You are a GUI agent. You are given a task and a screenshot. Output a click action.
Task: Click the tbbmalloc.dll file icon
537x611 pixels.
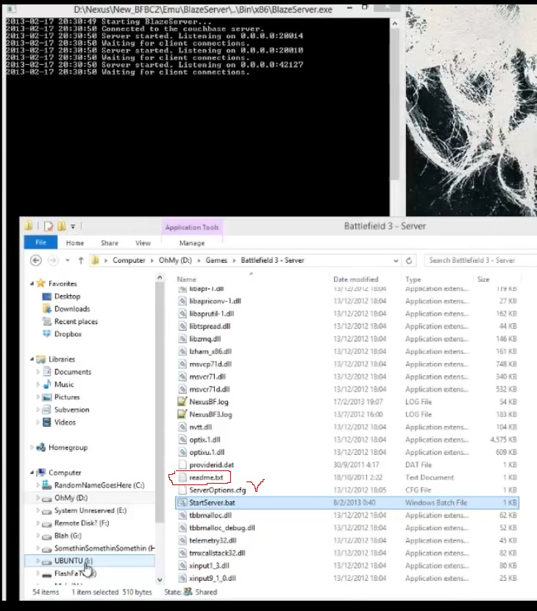pos(182,515)
